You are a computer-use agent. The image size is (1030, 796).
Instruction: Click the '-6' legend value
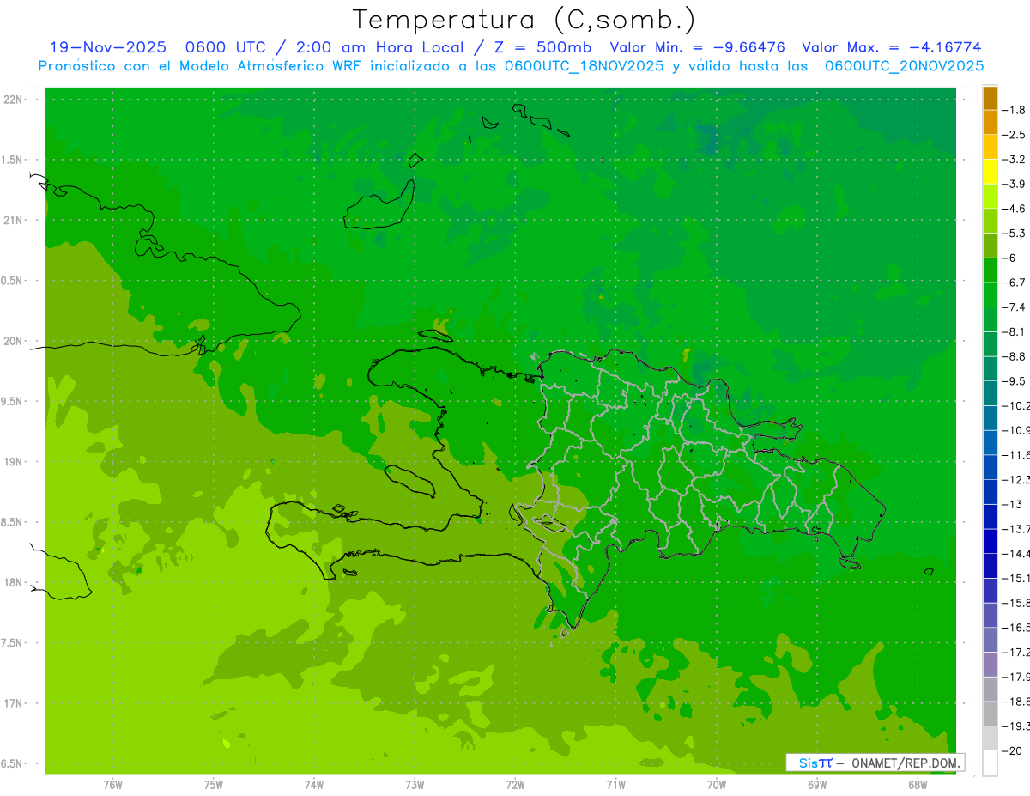click(1009, 258)
